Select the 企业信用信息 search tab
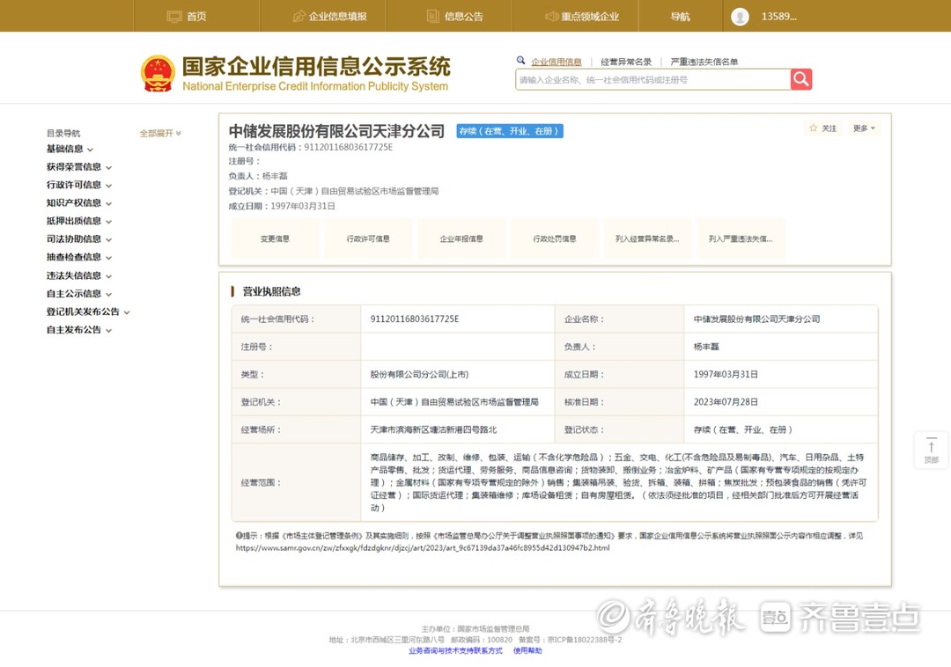This screenshot has height=667, width=951. point(557,62)
